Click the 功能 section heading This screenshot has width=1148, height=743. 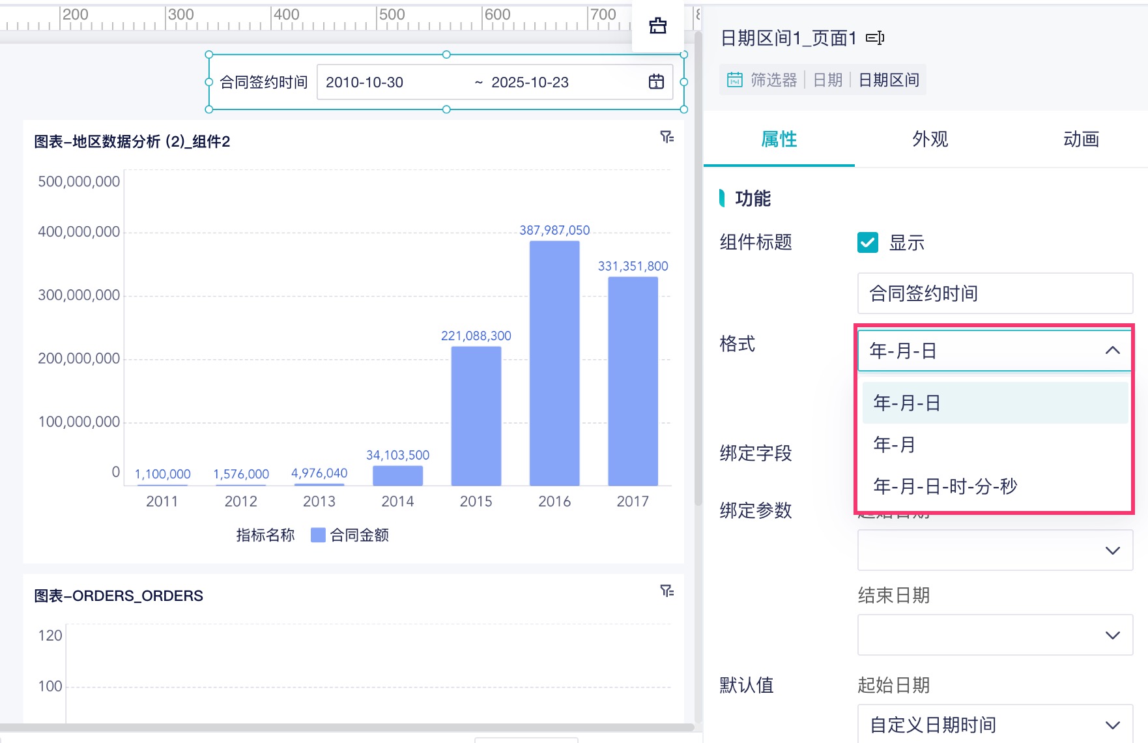pyautogui.click(x=753, y=198)
